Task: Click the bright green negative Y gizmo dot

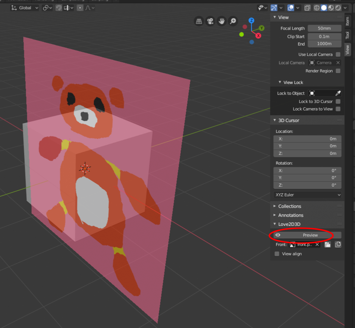Action: point(242,34)
